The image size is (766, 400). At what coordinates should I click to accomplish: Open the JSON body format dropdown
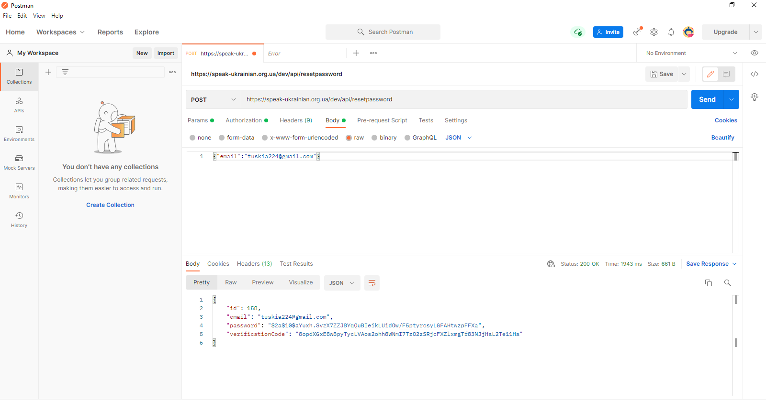[459, 138]
